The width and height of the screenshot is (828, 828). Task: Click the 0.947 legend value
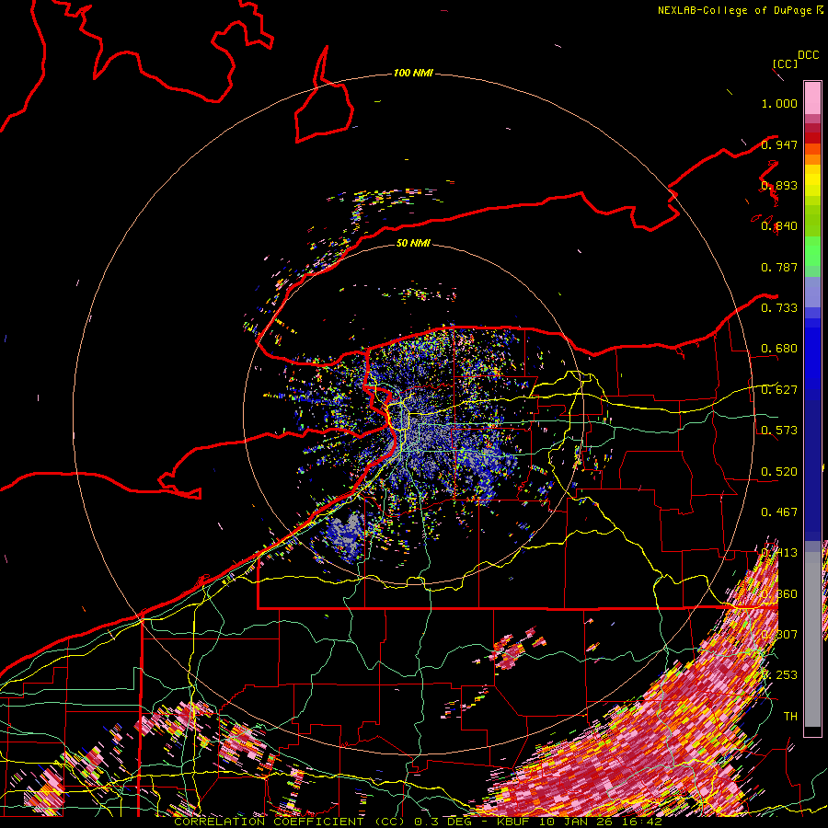[779, 144]
